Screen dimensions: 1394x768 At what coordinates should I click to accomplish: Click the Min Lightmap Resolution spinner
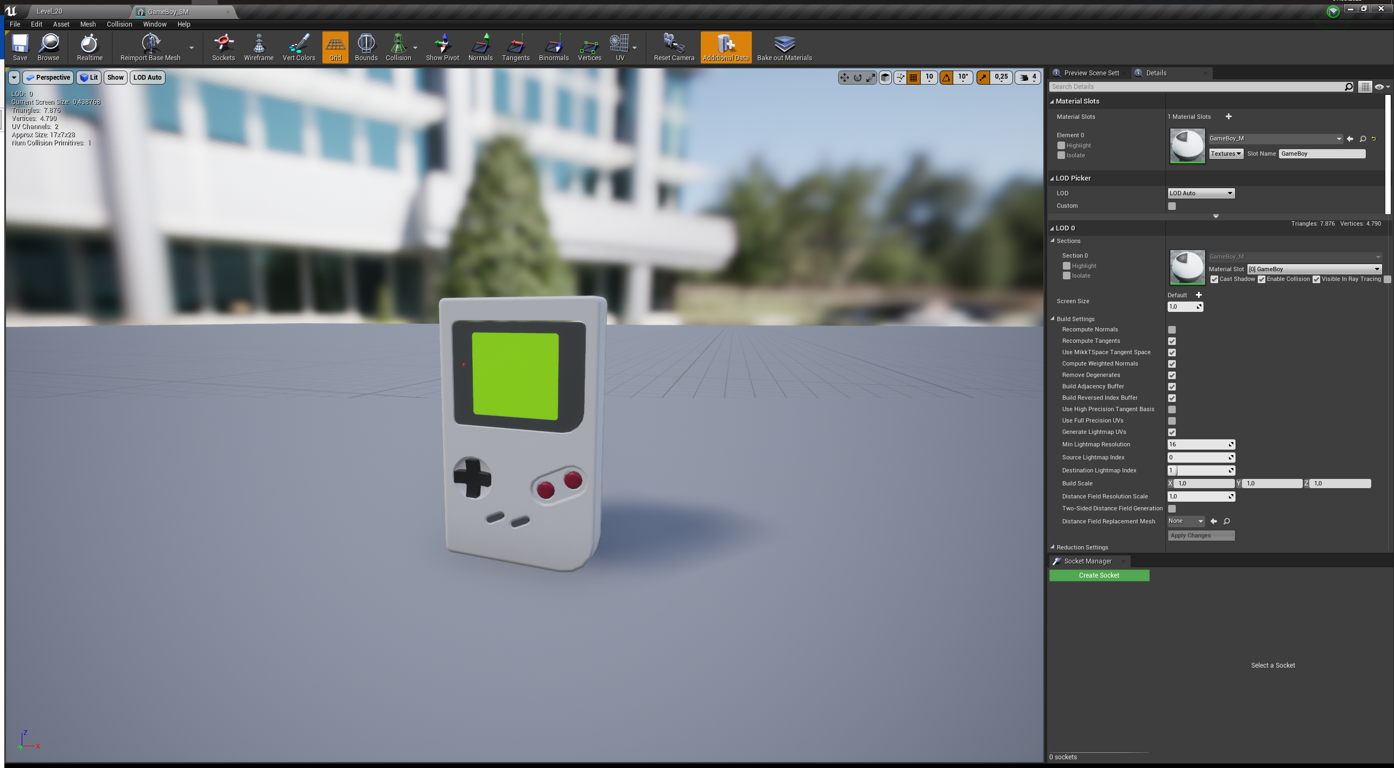click(1201, 444)
